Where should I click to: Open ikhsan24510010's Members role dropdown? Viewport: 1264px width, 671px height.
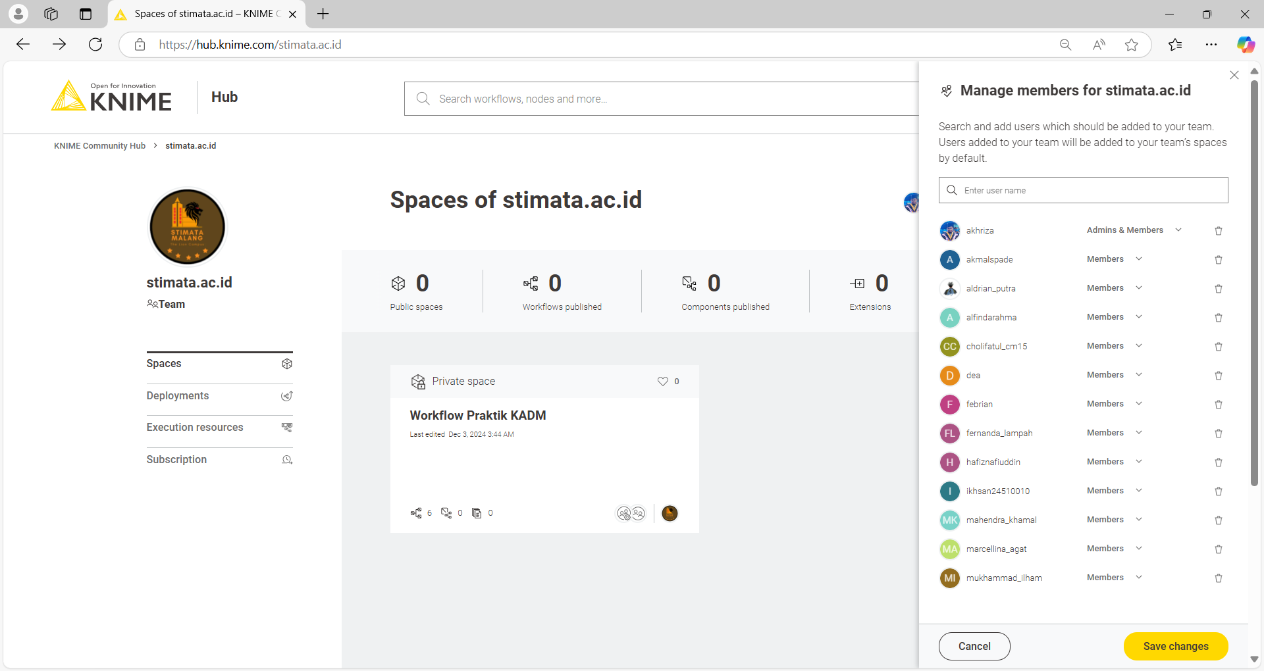[1115, 491]
